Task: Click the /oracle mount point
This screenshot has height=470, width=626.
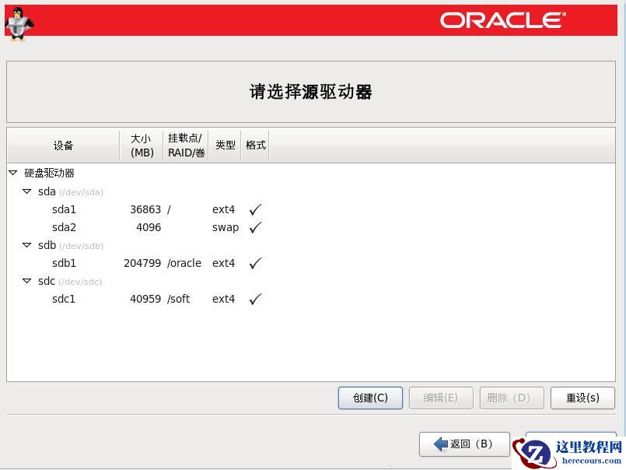Action: 184,263
